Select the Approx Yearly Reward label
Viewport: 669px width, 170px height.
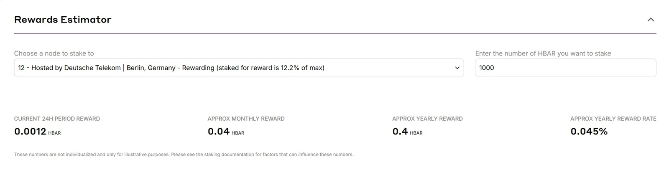[x=427, y=119]
